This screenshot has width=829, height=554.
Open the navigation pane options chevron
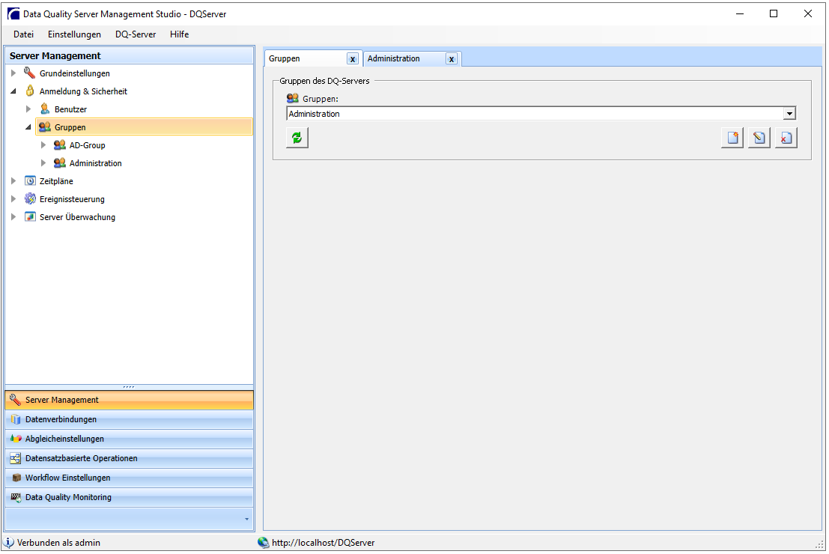tap(246, 519)
